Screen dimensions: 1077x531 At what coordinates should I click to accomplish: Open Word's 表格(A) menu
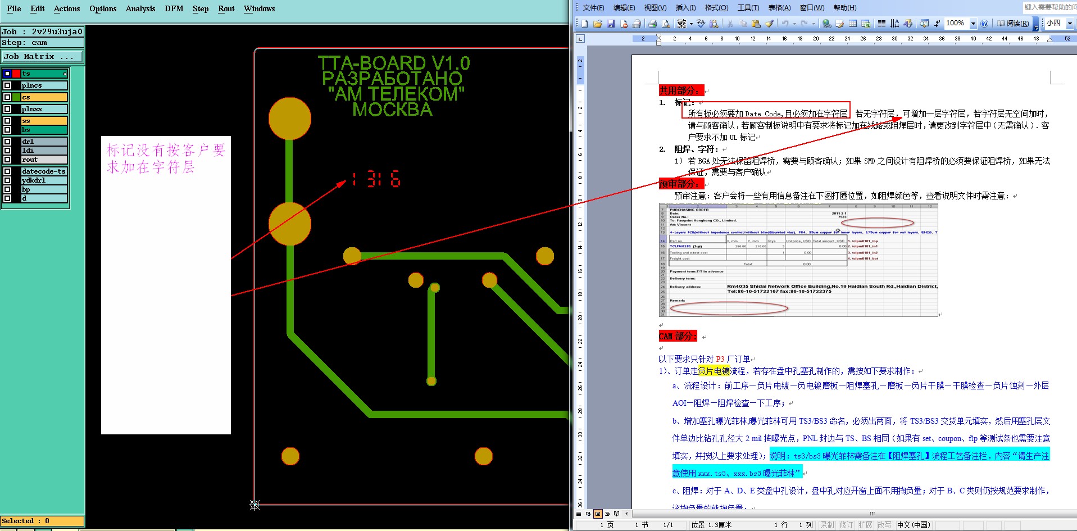pyautogui.click(x=779, y=8)
